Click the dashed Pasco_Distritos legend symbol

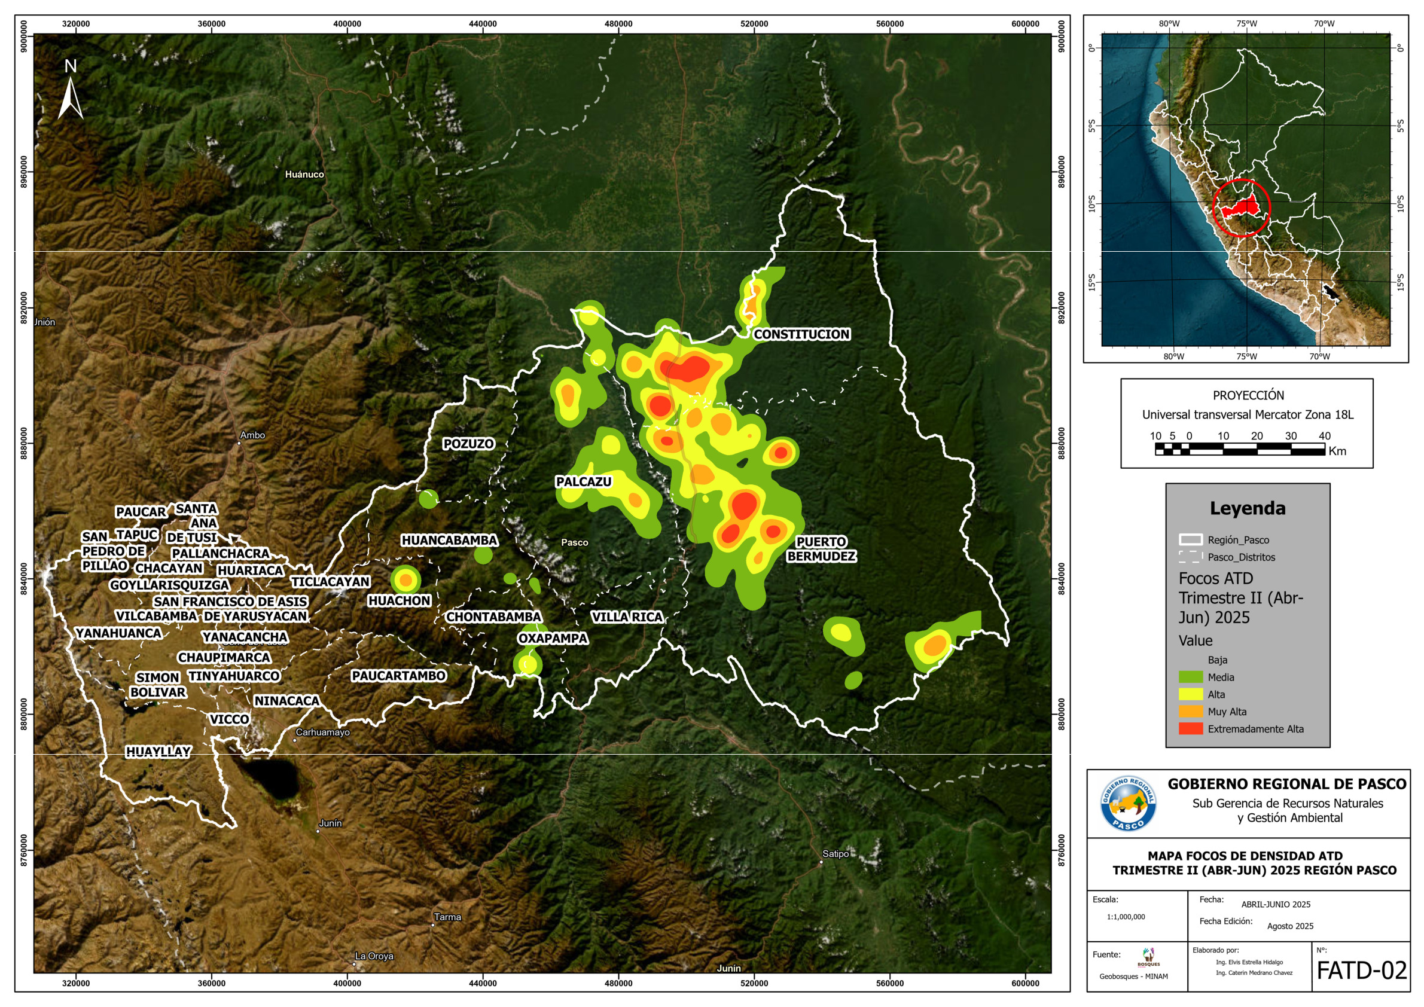[x=1190, y=557]
